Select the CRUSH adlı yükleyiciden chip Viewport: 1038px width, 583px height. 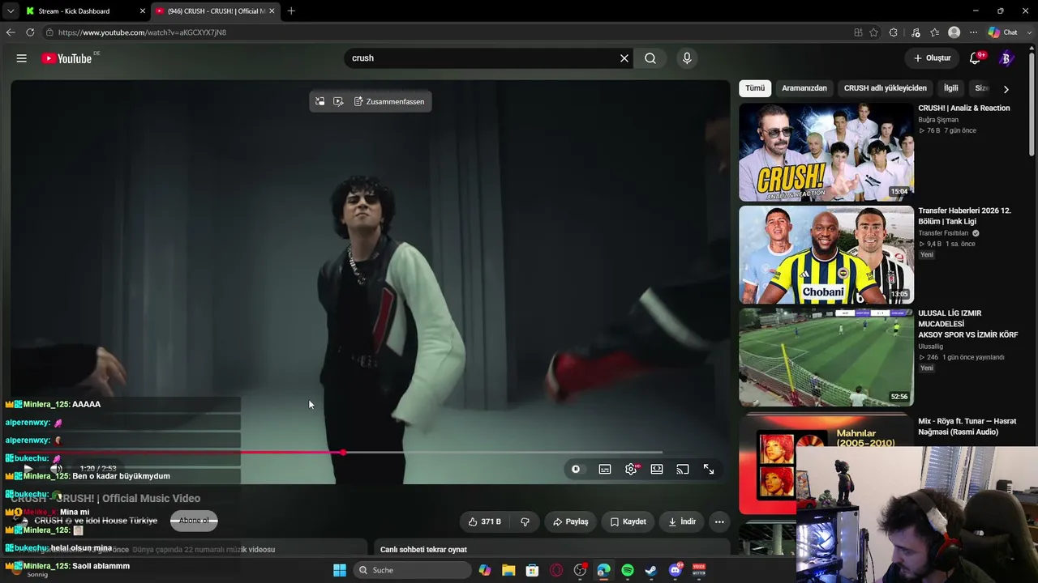pos(885,88)
